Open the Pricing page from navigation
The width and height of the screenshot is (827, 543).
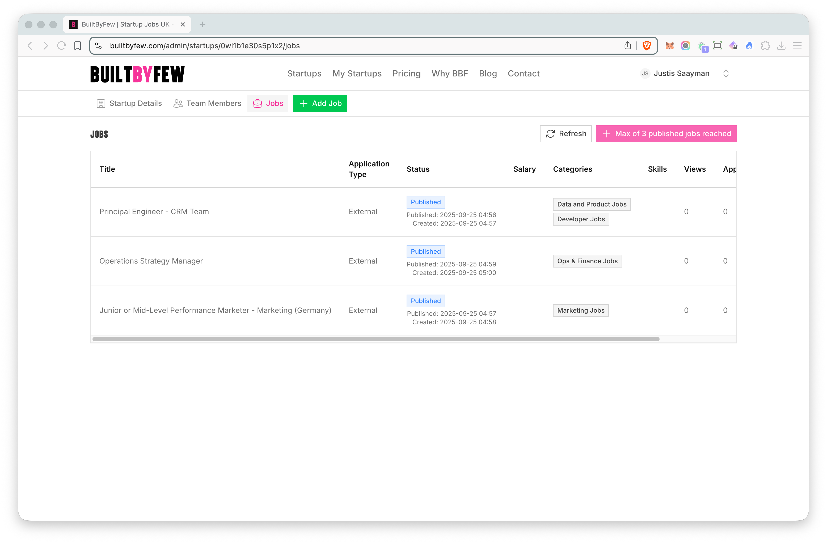pos(407,73)
